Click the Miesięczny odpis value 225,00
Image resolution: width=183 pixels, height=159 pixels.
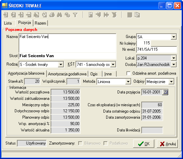[66, 105]
